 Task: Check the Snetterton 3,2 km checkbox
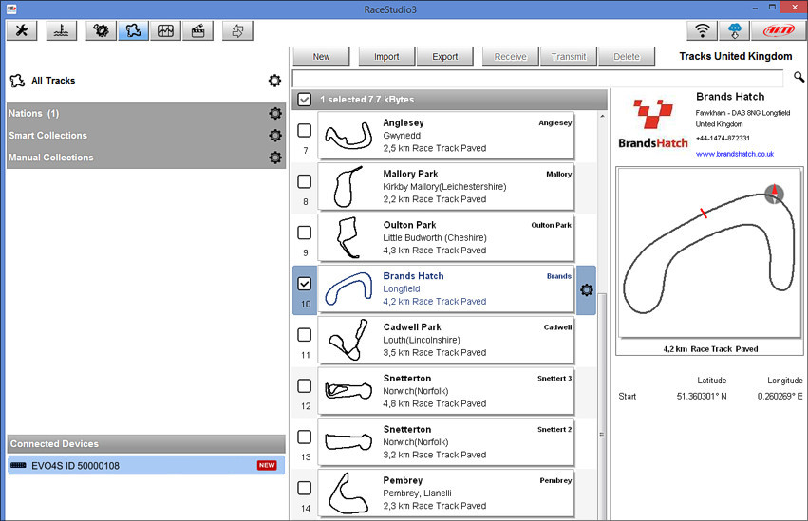tap(305, 437)
